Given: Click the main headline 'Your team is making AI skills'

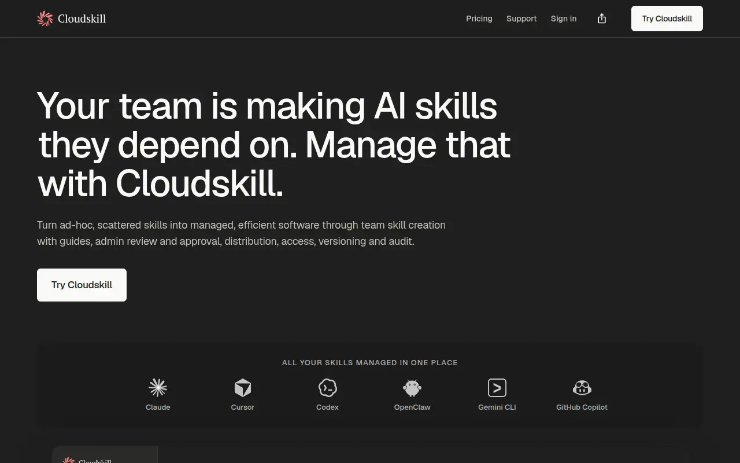Looking at the screenshot, I should (x=267, y=106).
